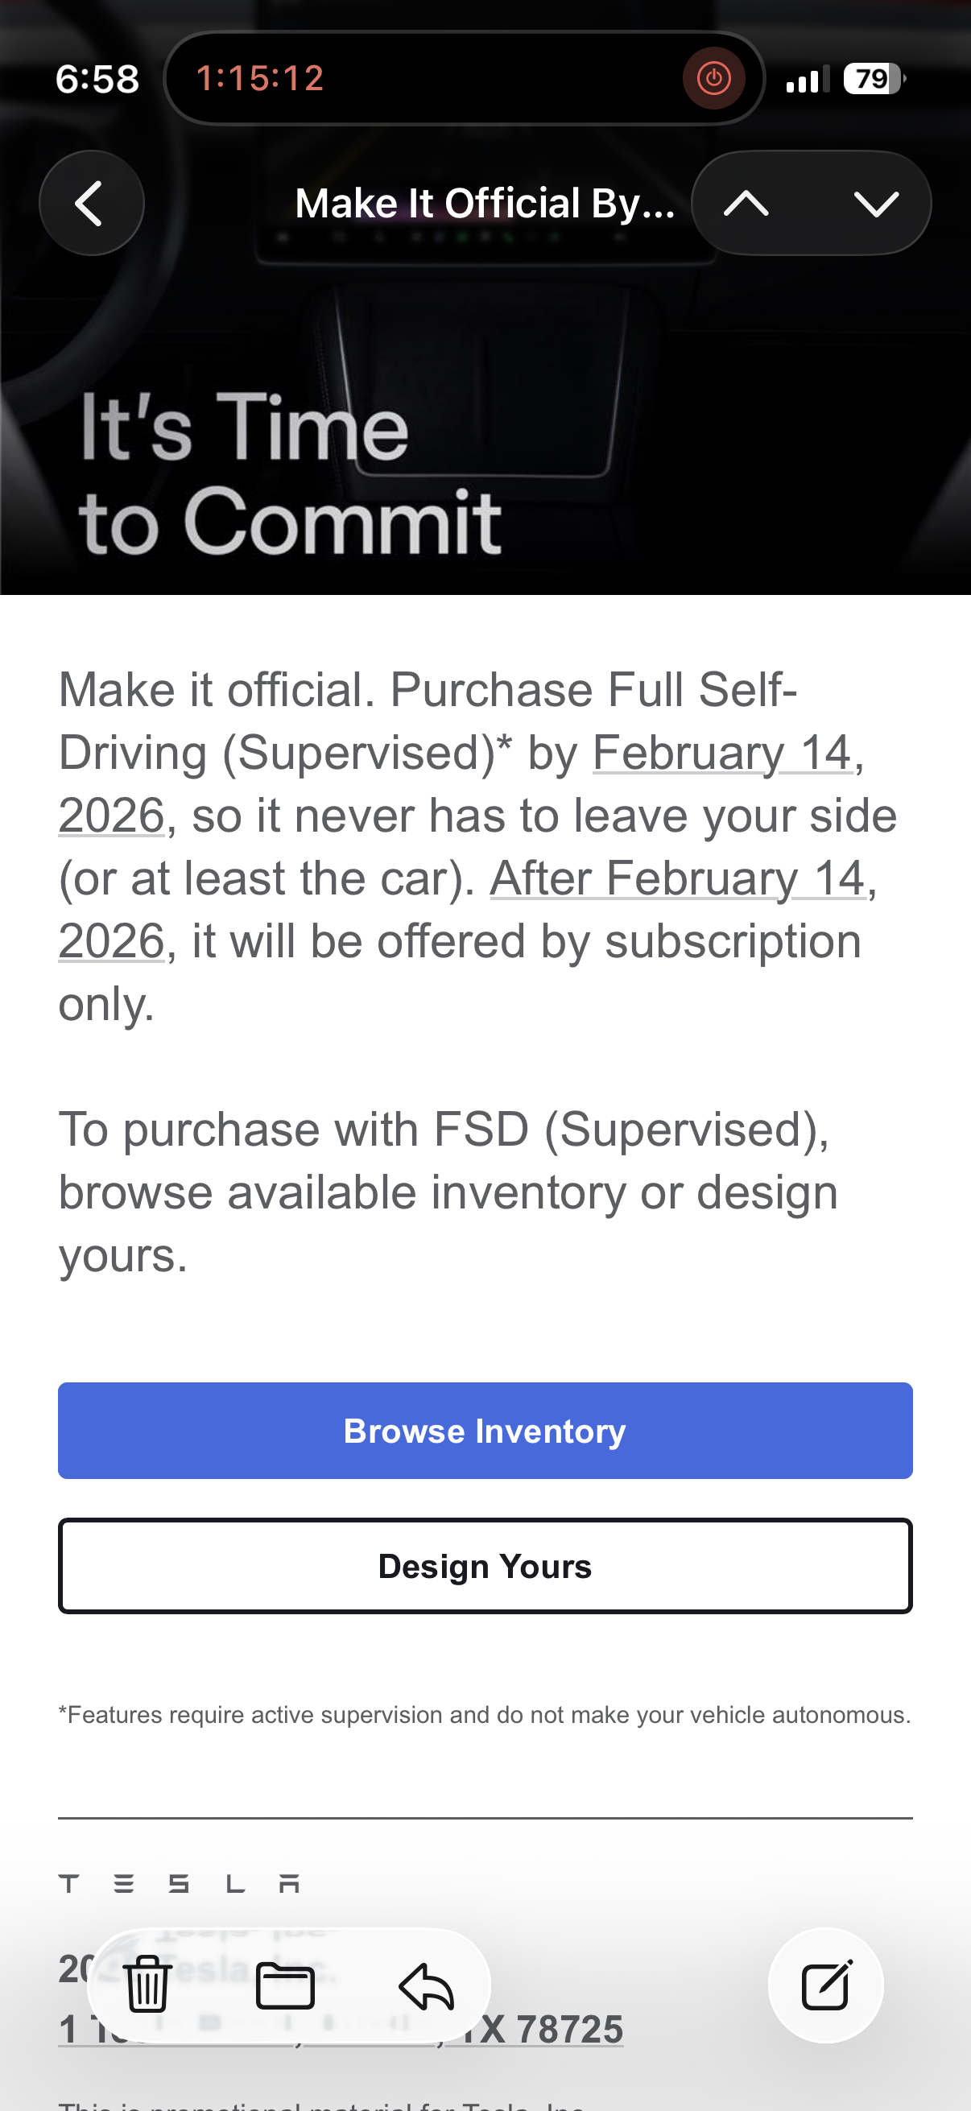
Task: Move message using the folder icon
Action: point(285,1985)
